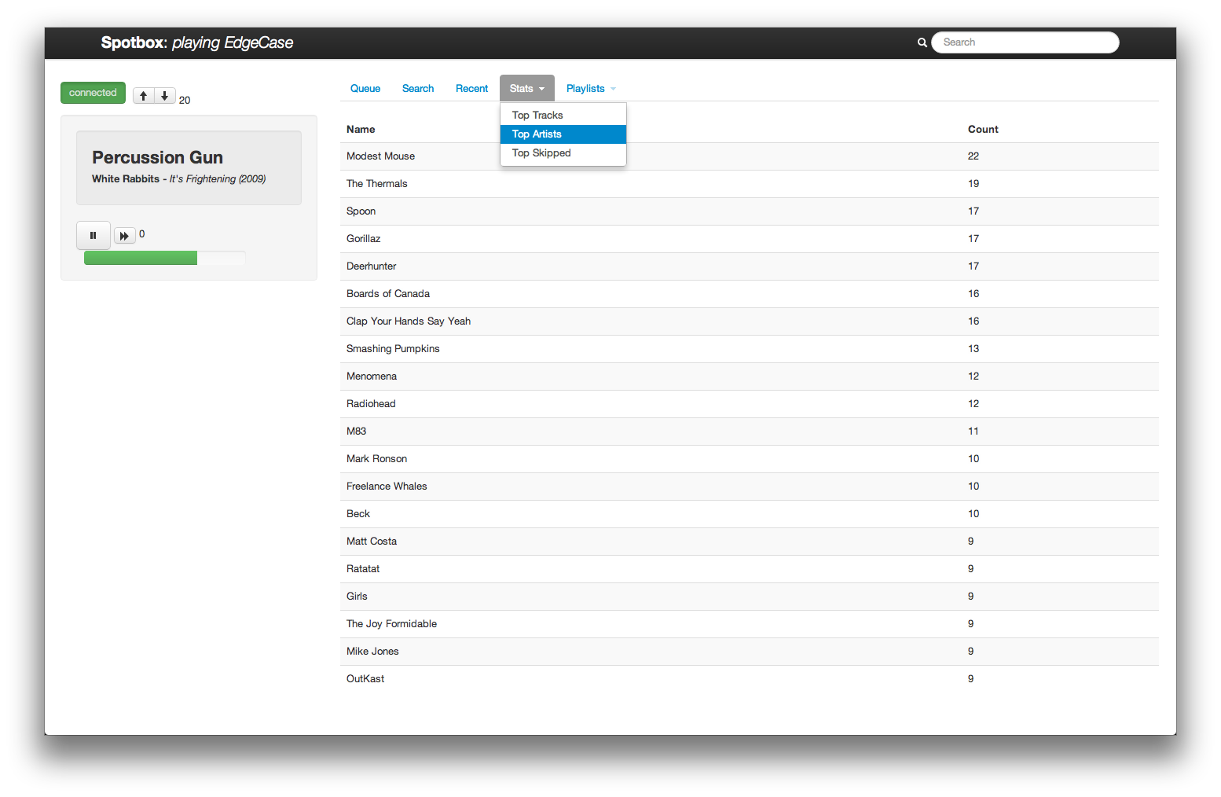Select the Girls artist row
The height and width of the screenshot is (797, 1221).
point(749,597)
